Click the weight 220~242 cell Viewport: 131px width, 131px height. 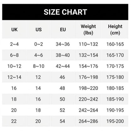click(88, 99)
